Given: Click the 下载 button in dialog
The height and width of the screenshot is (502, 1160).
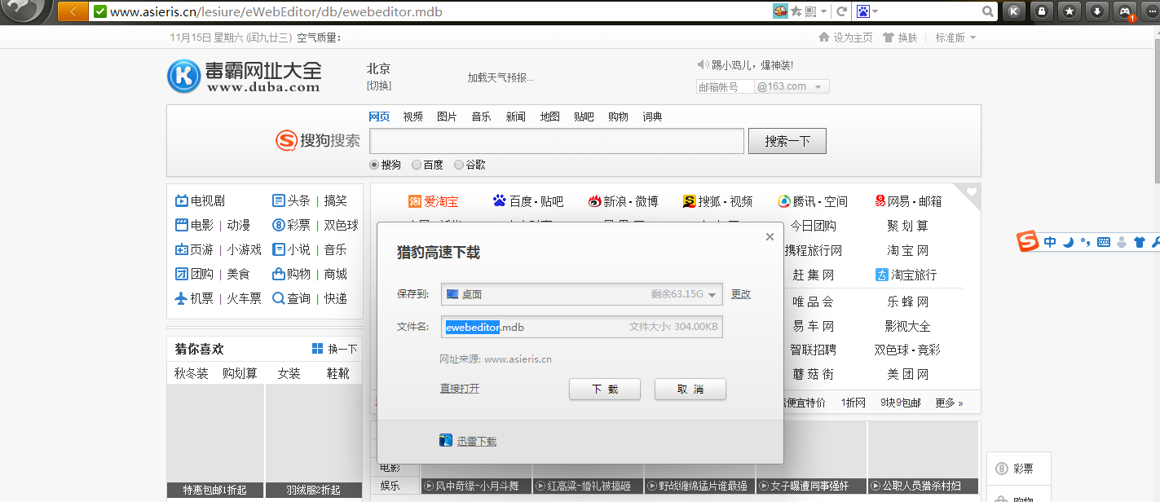Looking at the screenshot, I should coord(605,390).
